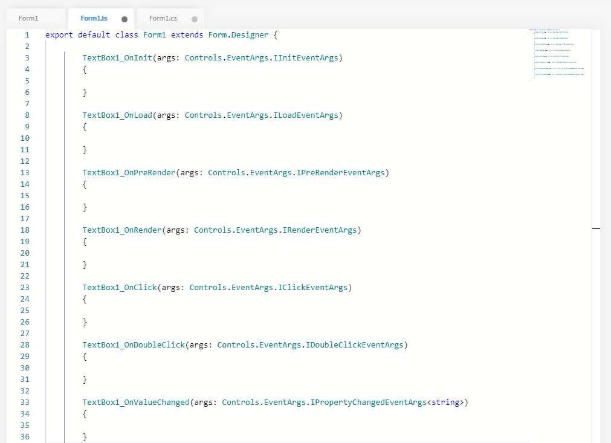Click line number 18 in the gutter

[x=25, y=230]
